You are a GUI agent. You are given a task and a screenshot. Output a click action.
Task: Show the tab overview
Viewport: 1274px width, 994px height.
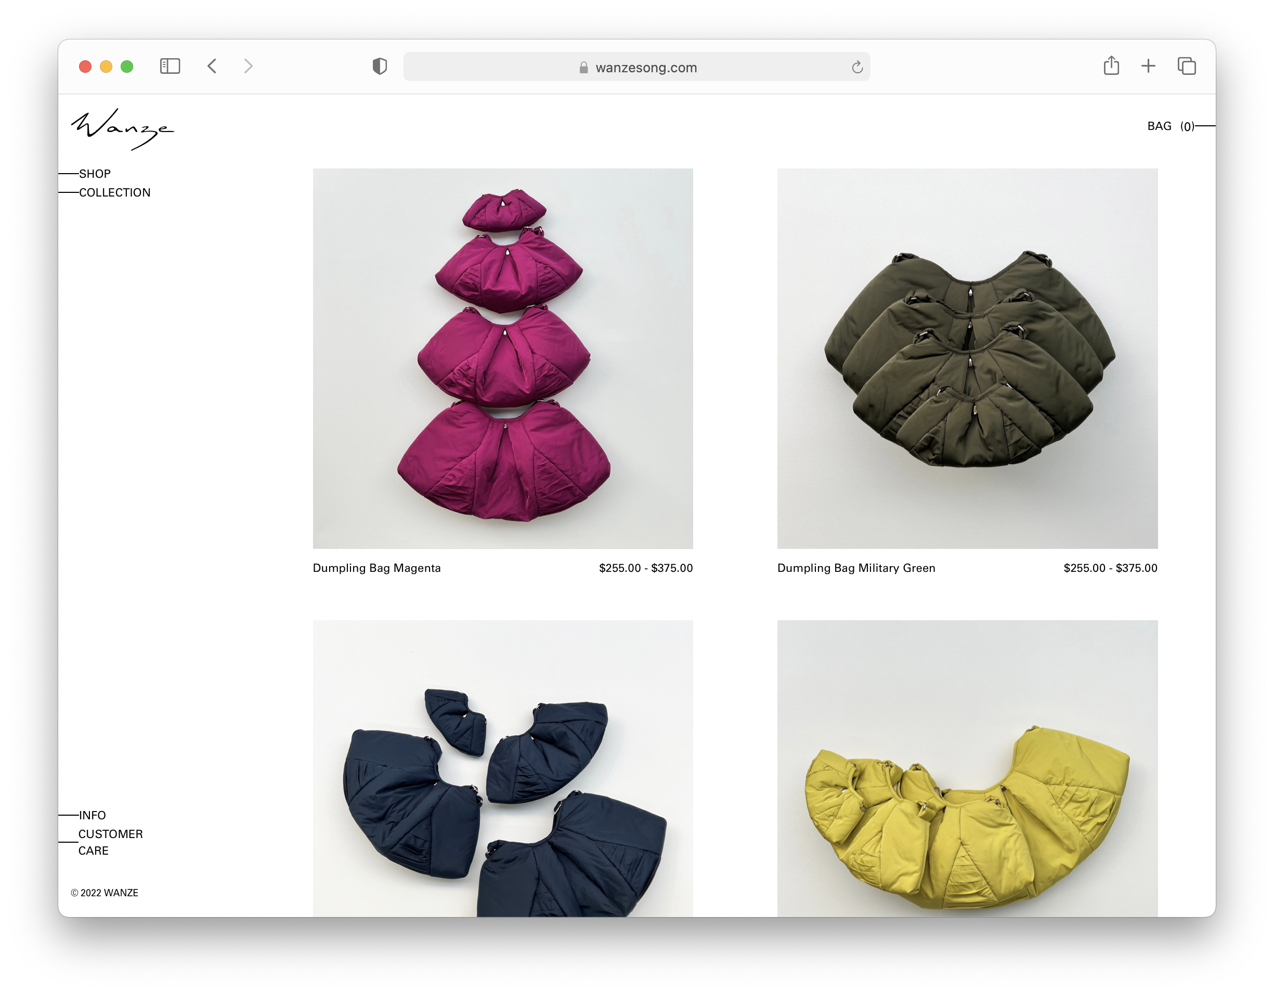(x=1187, y=66)
